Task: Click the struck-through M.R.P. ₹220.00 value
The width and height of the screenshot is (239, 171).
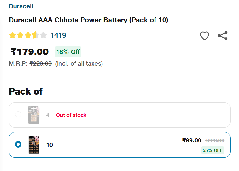Action: 40,64
